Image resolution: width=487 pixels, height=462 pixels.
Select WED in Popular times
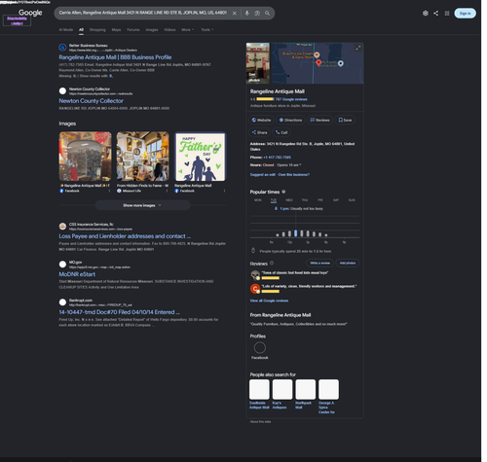point(289,200)
